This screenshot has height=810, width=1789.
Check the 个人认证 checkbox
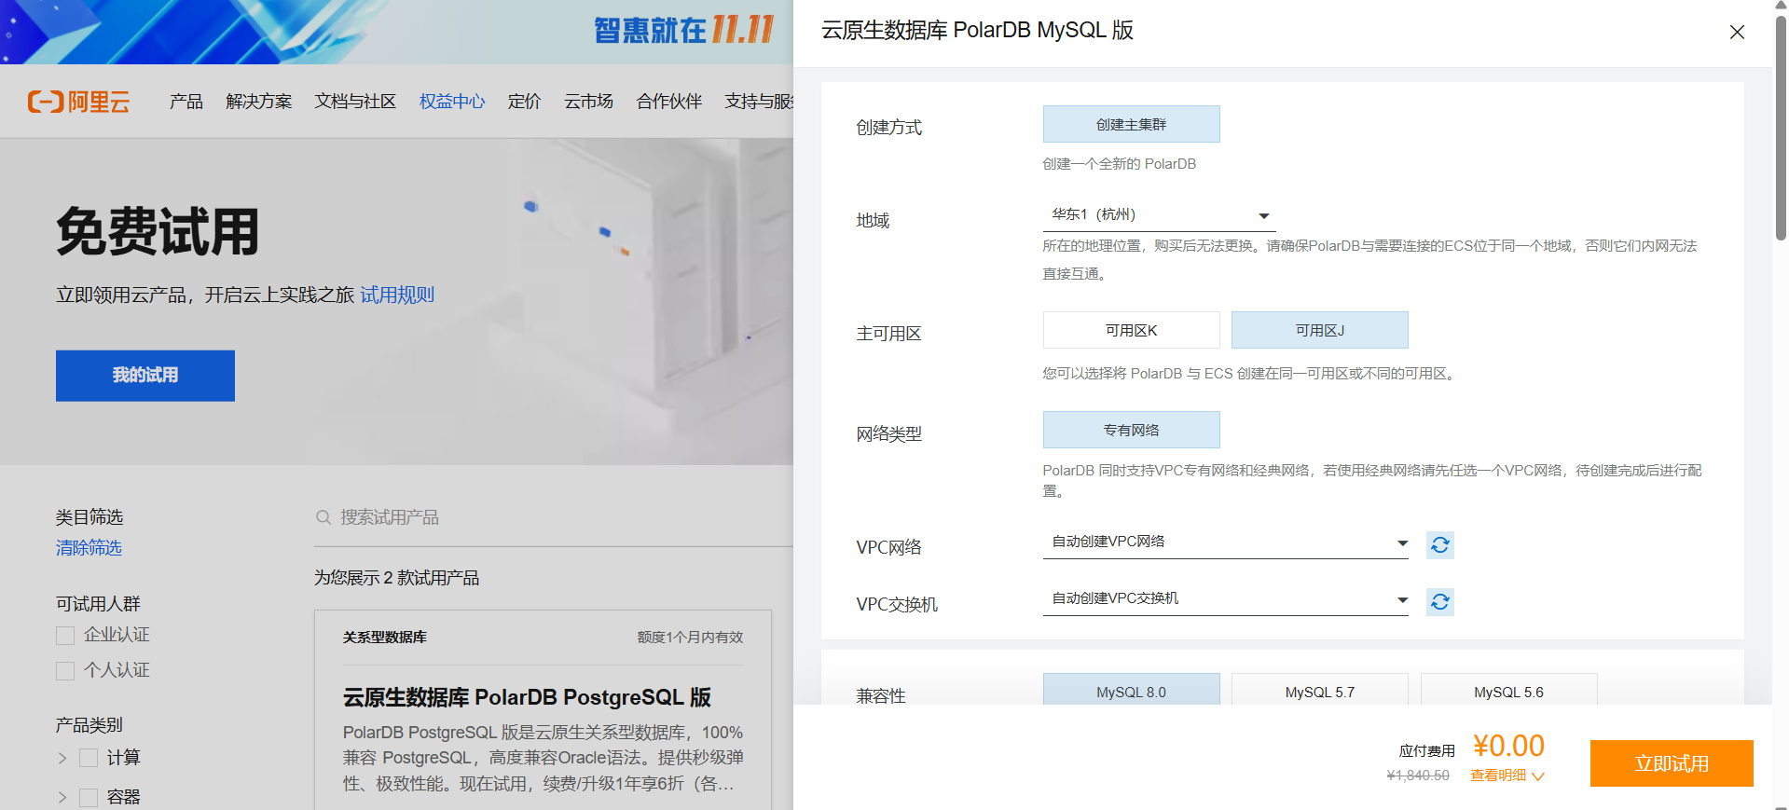(65, 671)
